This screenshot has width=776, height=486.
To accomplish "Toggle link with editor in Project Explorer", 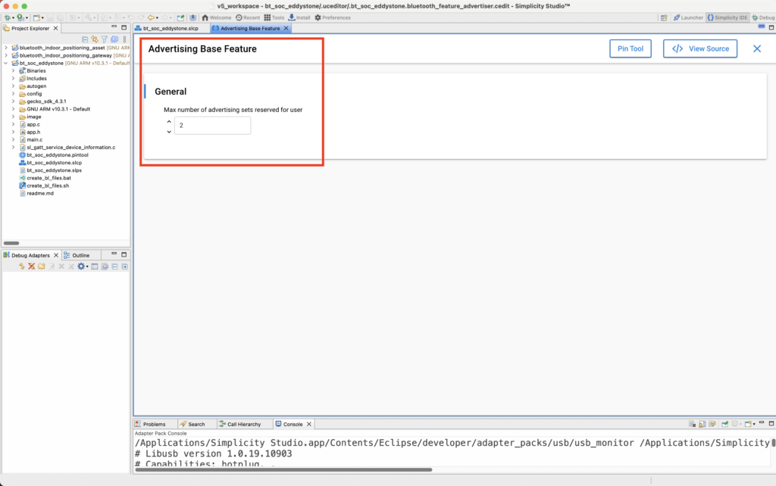I will click(95, 39).
